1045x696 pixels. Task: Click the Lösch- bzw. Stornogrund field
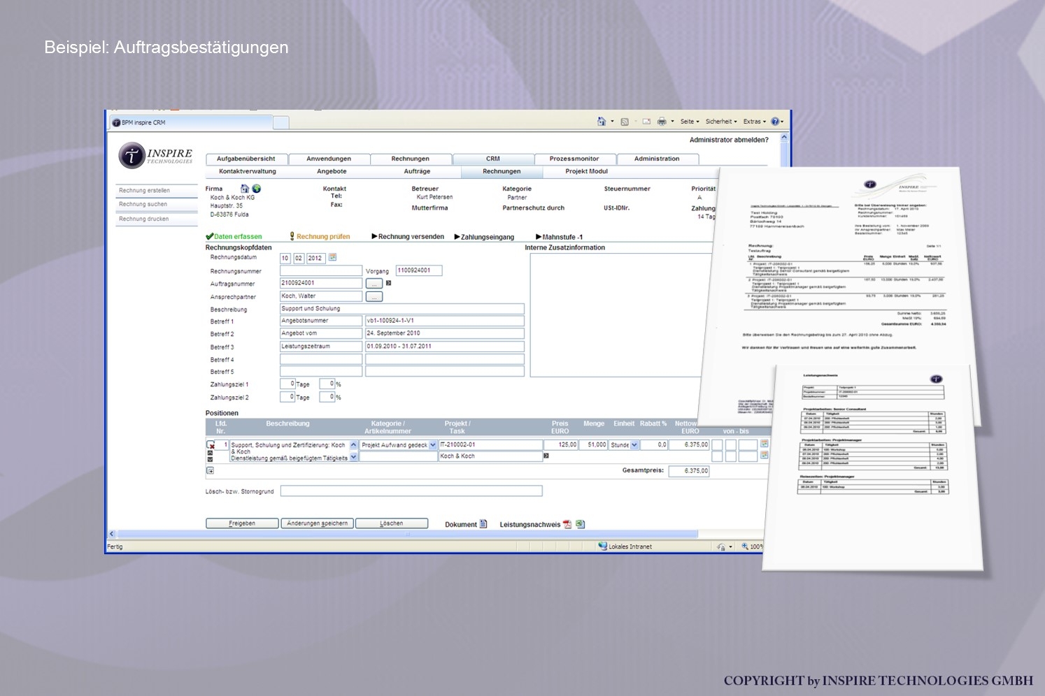(x=411, y=491)
